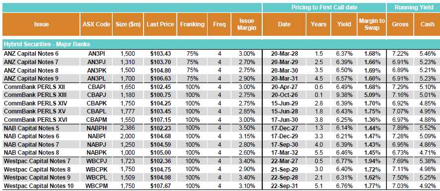Click the 2,386 size cell
The height and width of the screenshot is (191, 440).
128,128
